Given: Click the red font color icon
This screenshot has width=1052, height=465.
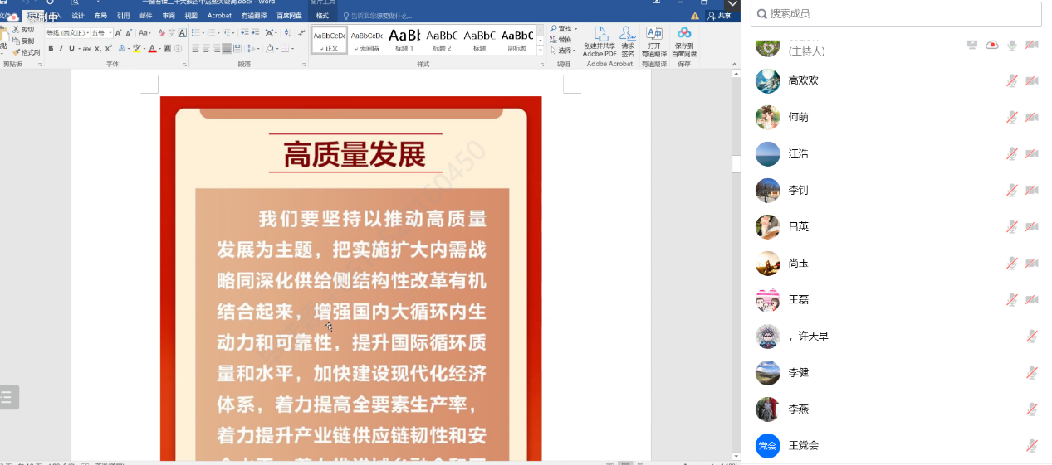Looking at the screenshot, I should 152,49.
